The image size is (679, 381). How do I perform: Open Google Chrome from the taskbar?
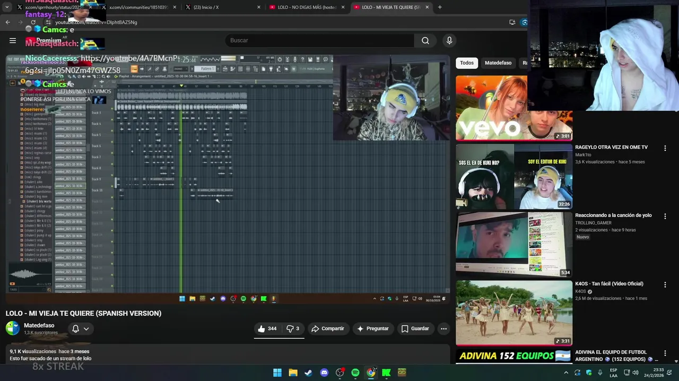tap(371, 373)
